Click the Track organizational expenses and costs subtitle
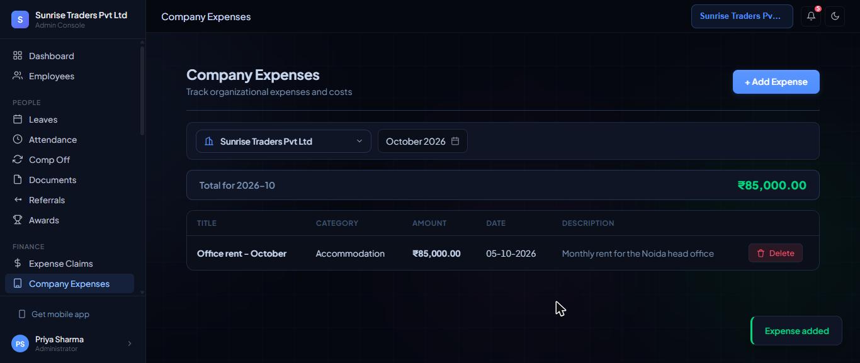The image size is (860, 363). tap(269, 92)
